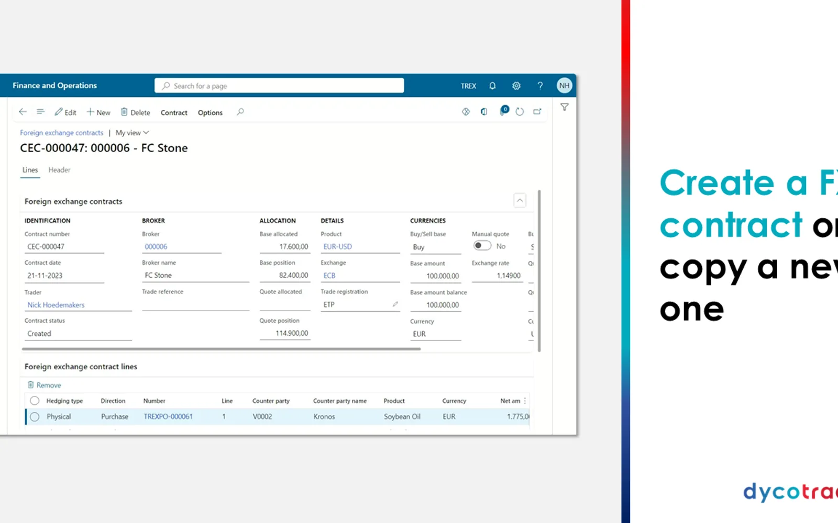
Task: Toggle the Manual quote switch
Action: point(482,246)
